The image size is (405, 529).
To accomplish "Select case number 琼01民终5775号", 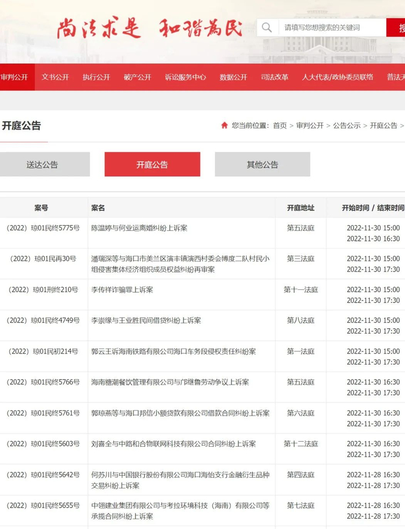I will click(x=43, y=228).
